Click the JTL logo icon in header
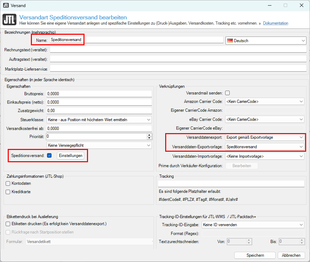310x262 pixels. (9, 20)
